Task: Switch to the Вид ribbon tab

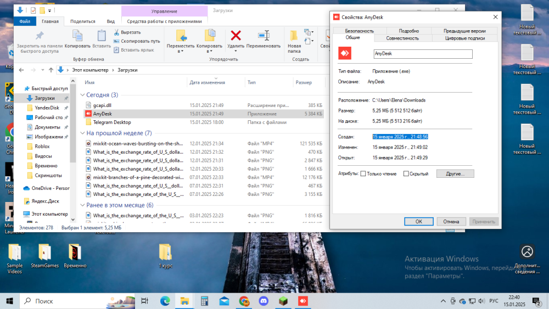Action: click(x=111, y=21)
